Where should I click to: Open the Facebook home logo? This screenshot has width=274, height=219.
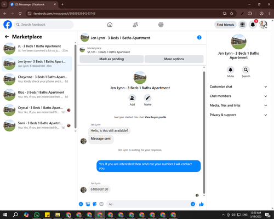tap(8, 25)
